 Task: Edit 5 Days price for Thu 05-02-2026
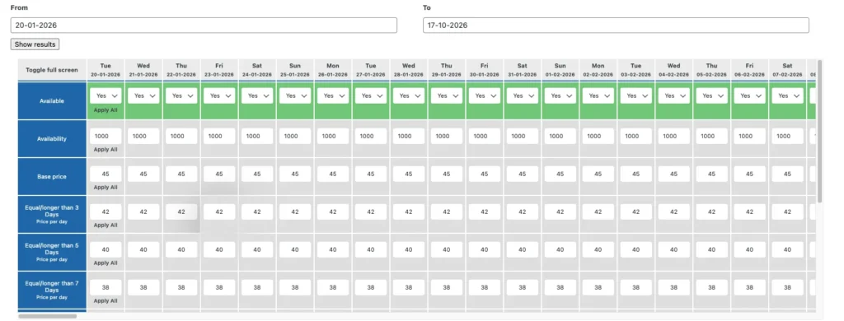coord(711,249)
